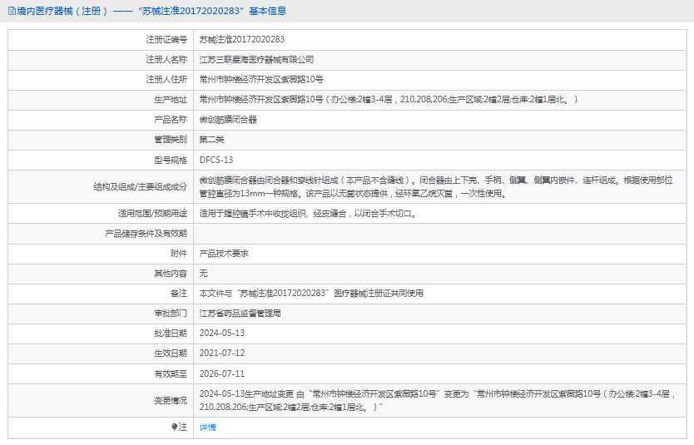Click the document icon beside the page title
This screenshot has height=445, width=694.
(12, 11)
